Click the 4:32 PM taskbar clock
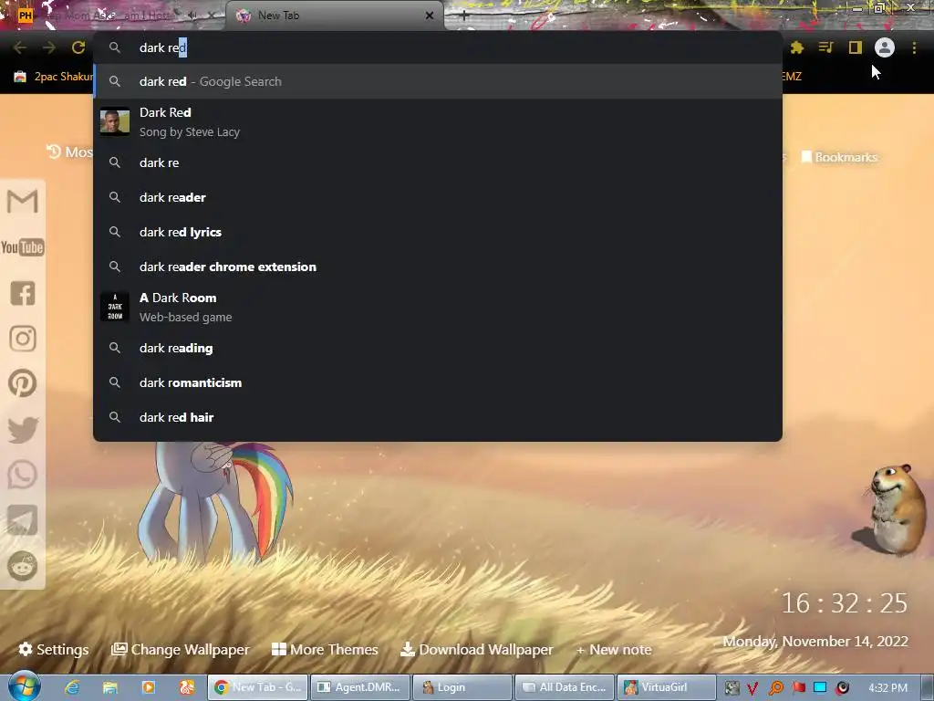The height and width of the screenshot is (701, 934). (888, 688)
